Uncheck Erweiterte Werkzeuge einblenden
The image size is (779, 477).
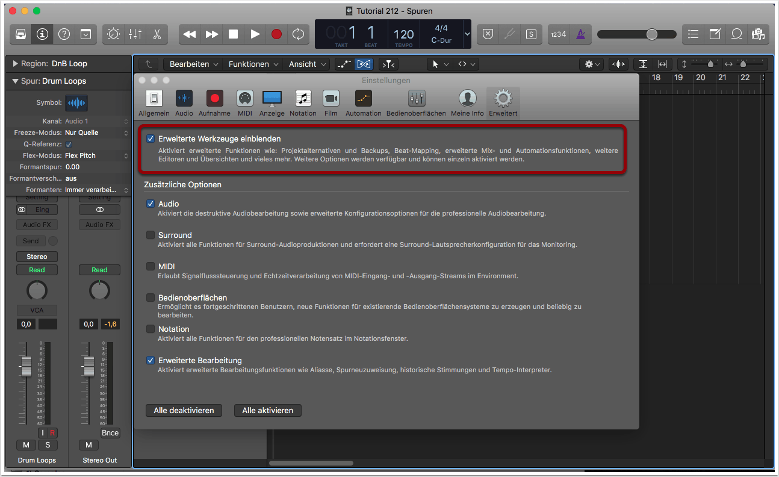[x=151, y=139]
